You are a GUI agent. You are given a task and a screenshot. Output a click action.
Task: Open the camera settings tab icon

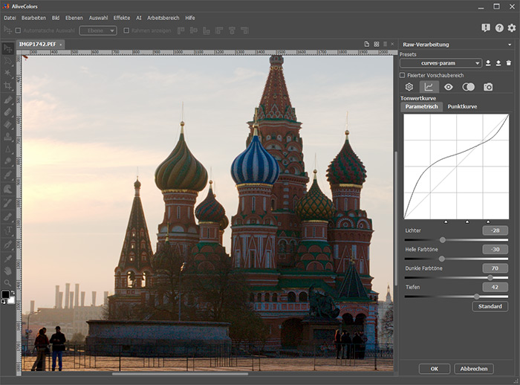488,87
